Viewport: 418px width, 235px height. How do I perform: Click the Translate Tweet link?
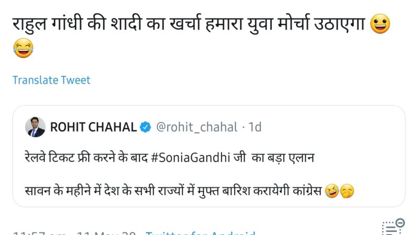(51, 80)
